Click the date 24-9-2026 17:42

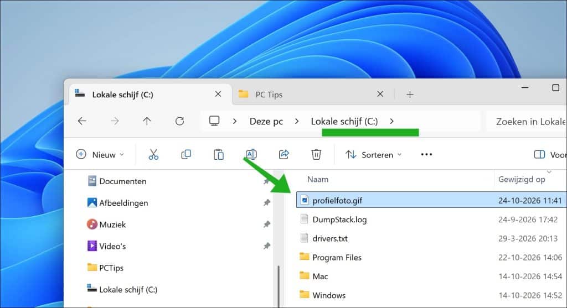(528, 220)
